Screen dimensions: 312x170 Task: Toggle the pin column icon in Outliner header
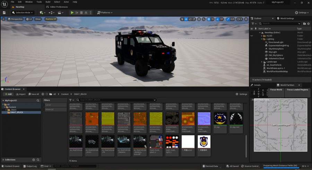click(256, 29)
